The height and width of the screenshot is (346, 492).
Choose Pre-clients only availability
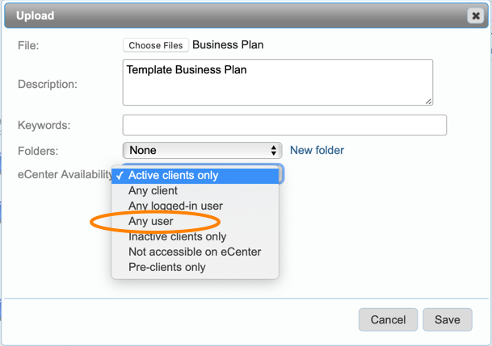166,267
